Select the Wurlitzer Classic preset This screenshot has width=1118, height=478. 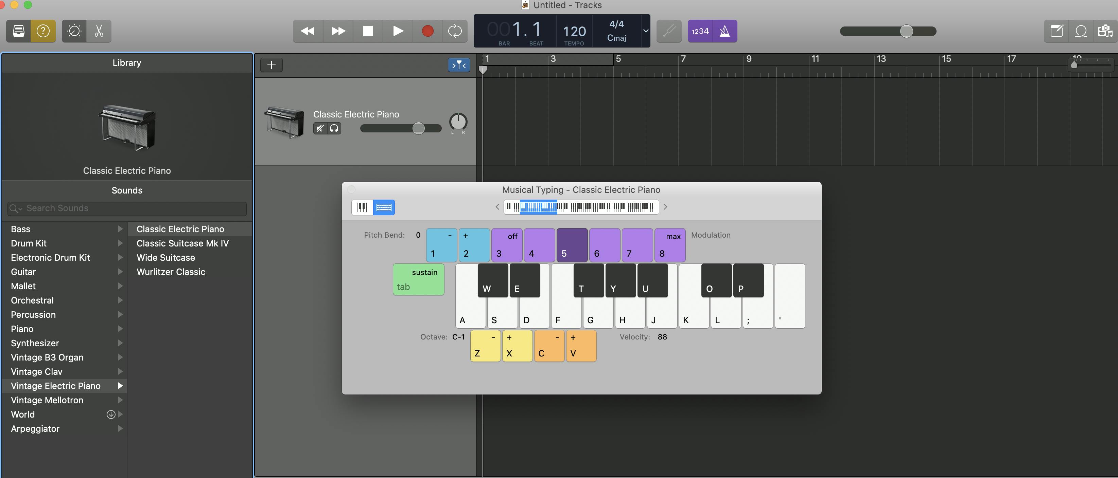coord(171,272)
